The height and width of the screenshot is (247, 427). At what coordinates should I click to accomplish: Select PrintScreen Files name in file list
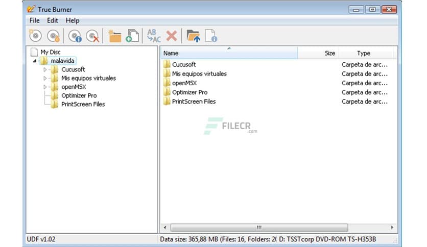coord(194,101)
